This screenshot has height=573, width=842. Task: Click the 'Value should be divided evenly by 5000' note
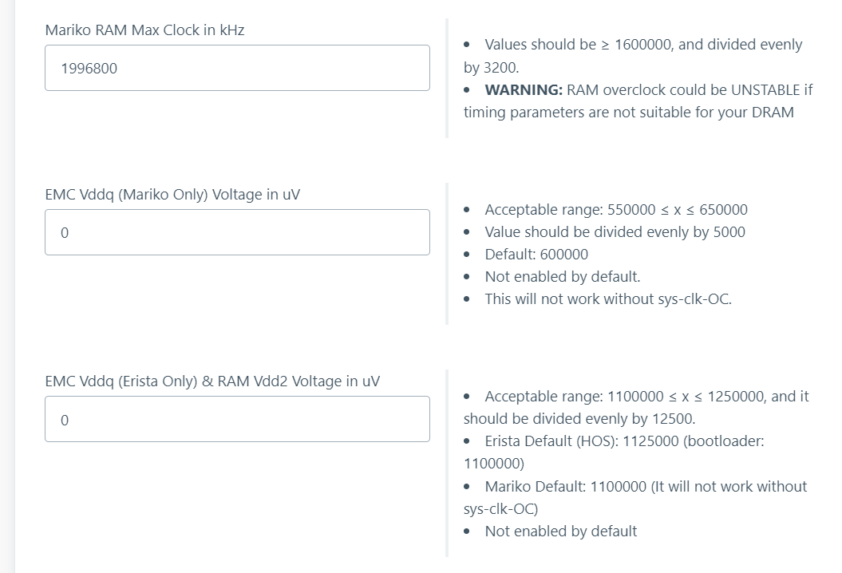pos(615,232)
